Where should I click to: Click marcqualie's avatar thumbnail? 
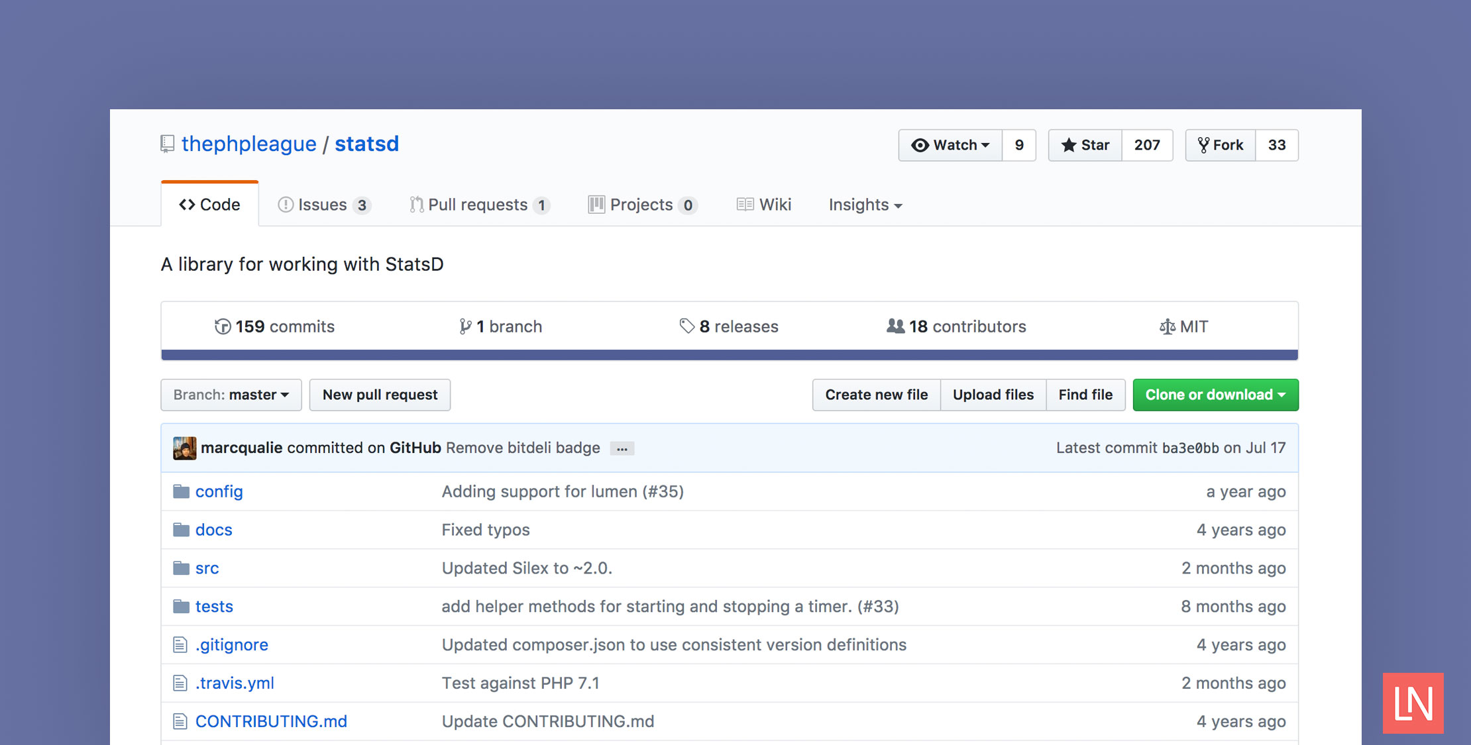coord(185,448)
